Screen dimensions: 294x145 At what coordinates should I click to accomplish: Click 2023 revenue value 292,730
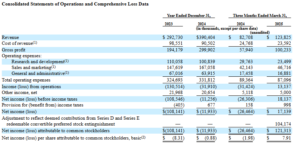pyautogui.click(x=175, y=37)
